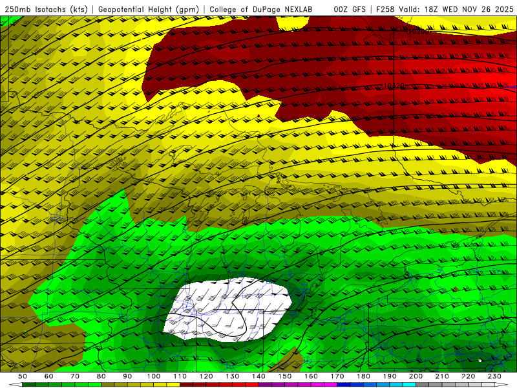Click the 140 label on the color scale
Screen dimensions: 517x388
pyautogui.click(x=258, y=376)
